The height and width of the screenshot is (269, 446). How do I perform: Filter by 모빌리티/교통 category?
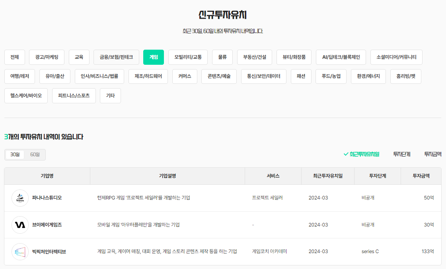point(188,57)
